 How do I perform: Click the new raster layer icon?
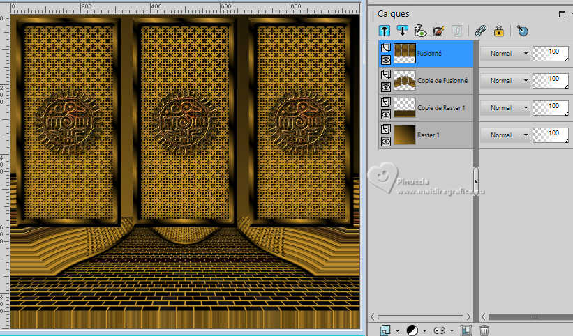coord(385,330)
